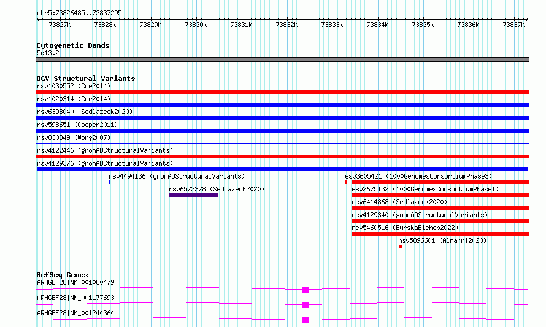
Task: Click the 73832k ruler tick label
Action: click(x=286, y=25)
